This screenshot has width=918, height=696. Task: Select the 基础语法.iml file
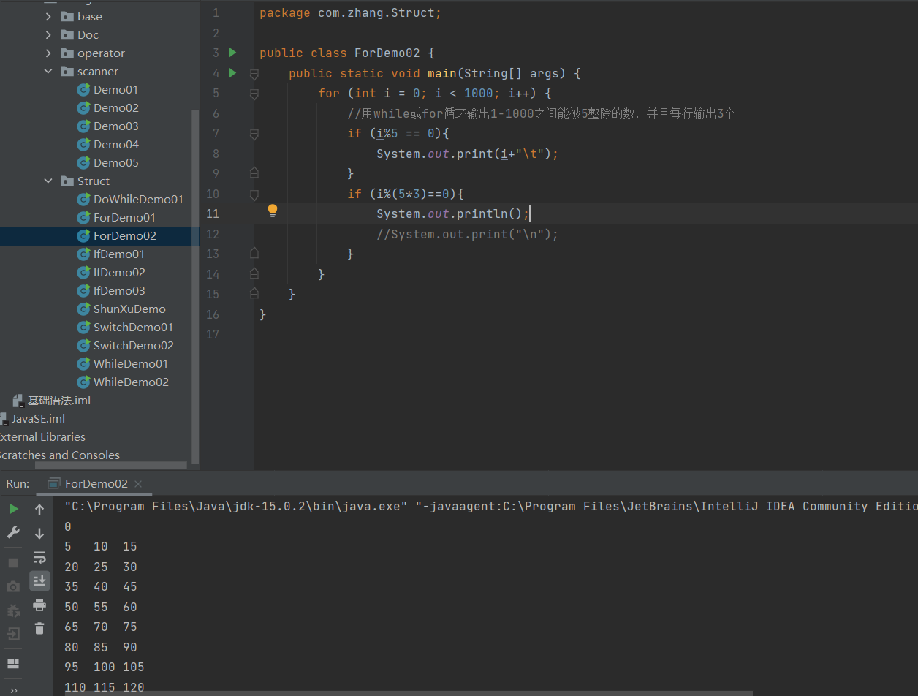coord(52,400)
